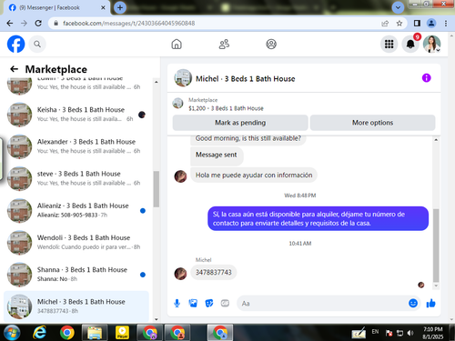Bookmark this page with the star
This screenshot has width=455, height=341.
pyautogui.click(x=399, y=24)
